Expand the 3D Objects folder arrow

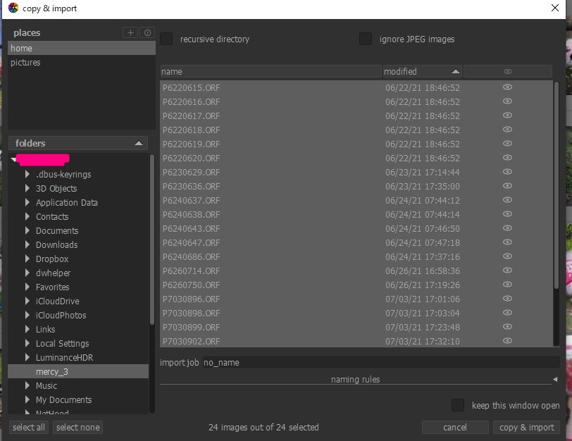(x=27, y=189)
